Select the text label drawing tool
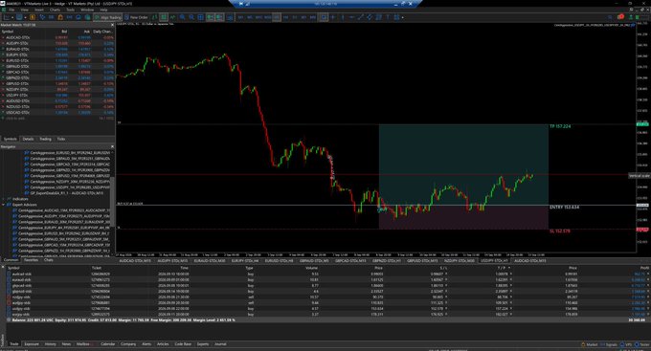The image size is (651, 351). point(388,17)
